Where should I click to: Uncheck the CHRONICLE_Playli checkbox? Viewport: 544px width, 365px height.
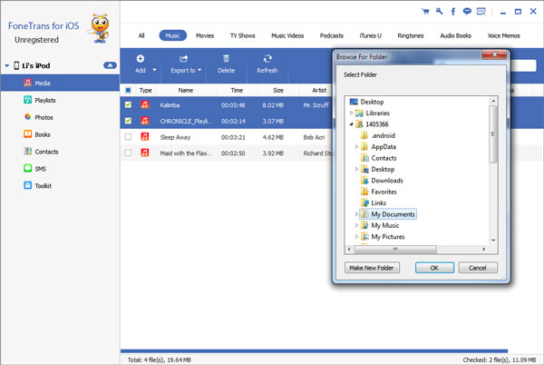click(x=128, y=121)
